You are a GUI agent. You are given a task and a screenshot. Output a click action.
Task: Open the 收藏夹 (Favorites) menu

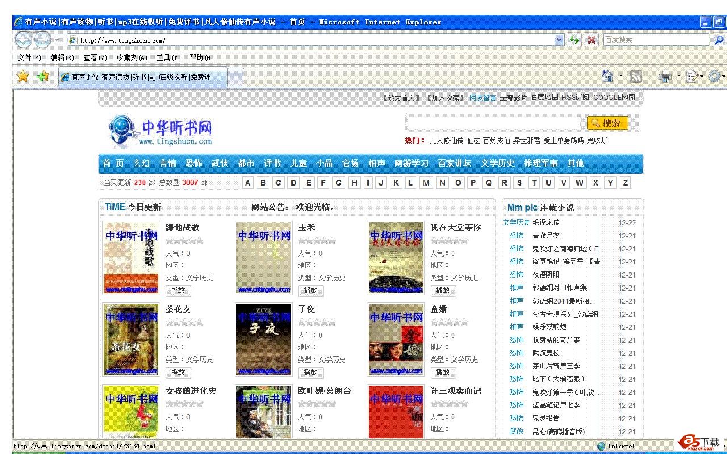point(131,57)
